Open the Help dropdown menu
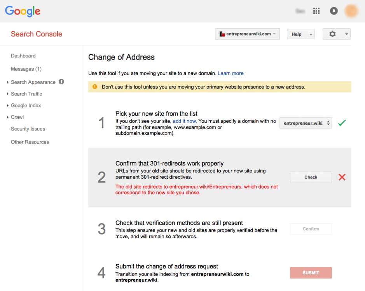The image size is (365, 291). coord(301,34)
